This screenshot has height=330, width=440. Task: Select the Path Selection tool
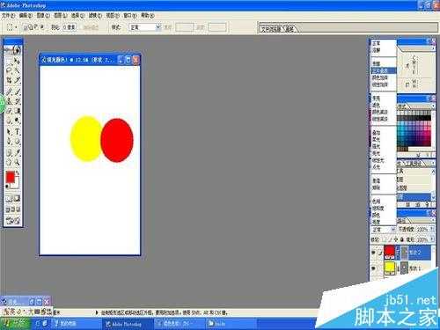[10, 132]
